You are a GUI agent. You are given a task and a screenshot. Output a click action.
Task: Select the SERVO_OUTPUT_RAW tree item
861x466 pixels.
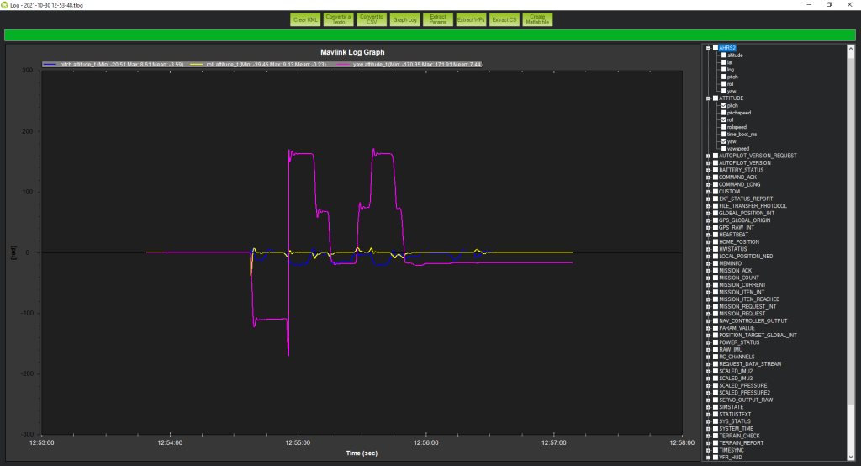pos(746,400)
